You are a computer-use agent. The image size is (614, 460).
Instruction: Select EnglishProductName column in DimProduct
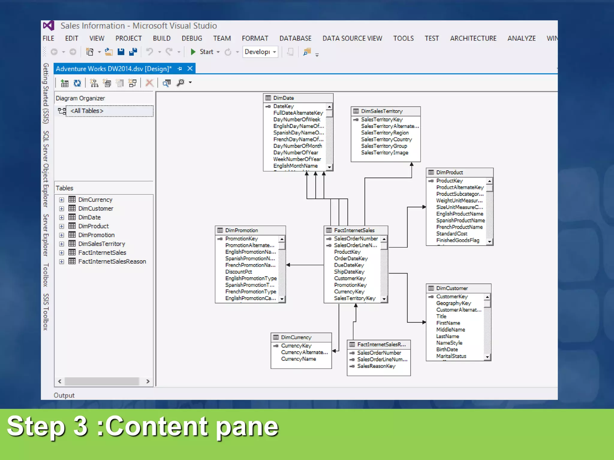(460, 214)
